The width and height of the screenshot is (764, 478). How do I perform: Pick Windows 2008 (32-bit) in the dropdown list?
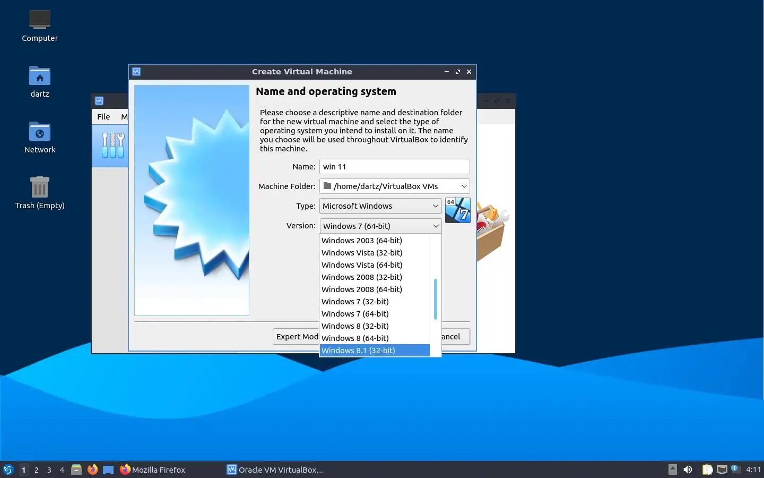point(375,277)
